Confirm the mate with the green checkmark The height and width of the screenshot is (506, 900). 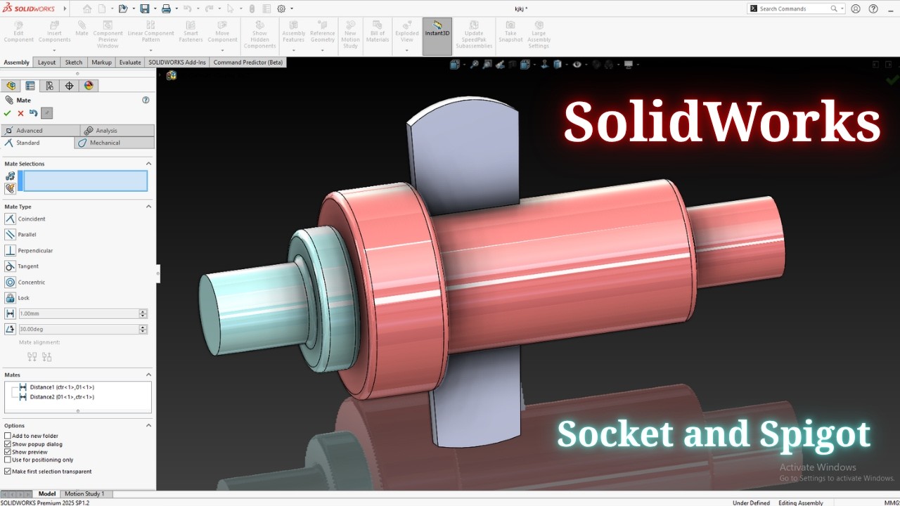(x=7, y=113)
